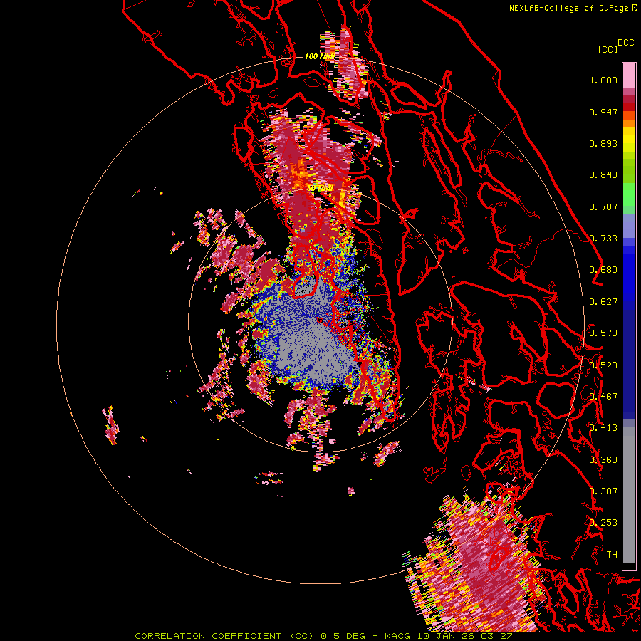Screen dimensions: 641x641
Task: Click the 0.467 colorbar value
Action: [603, 397]
